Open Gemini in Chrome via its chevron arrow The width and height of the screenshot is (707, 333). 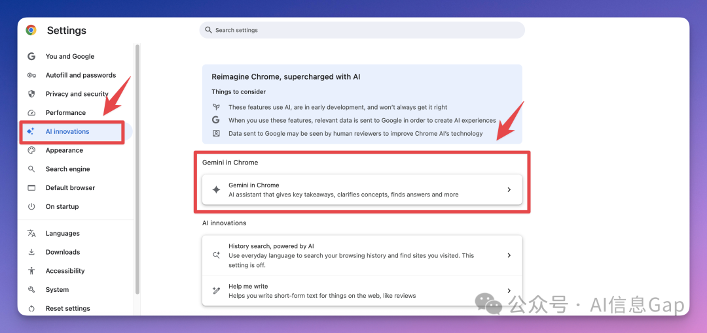click(x=509, y=190)
